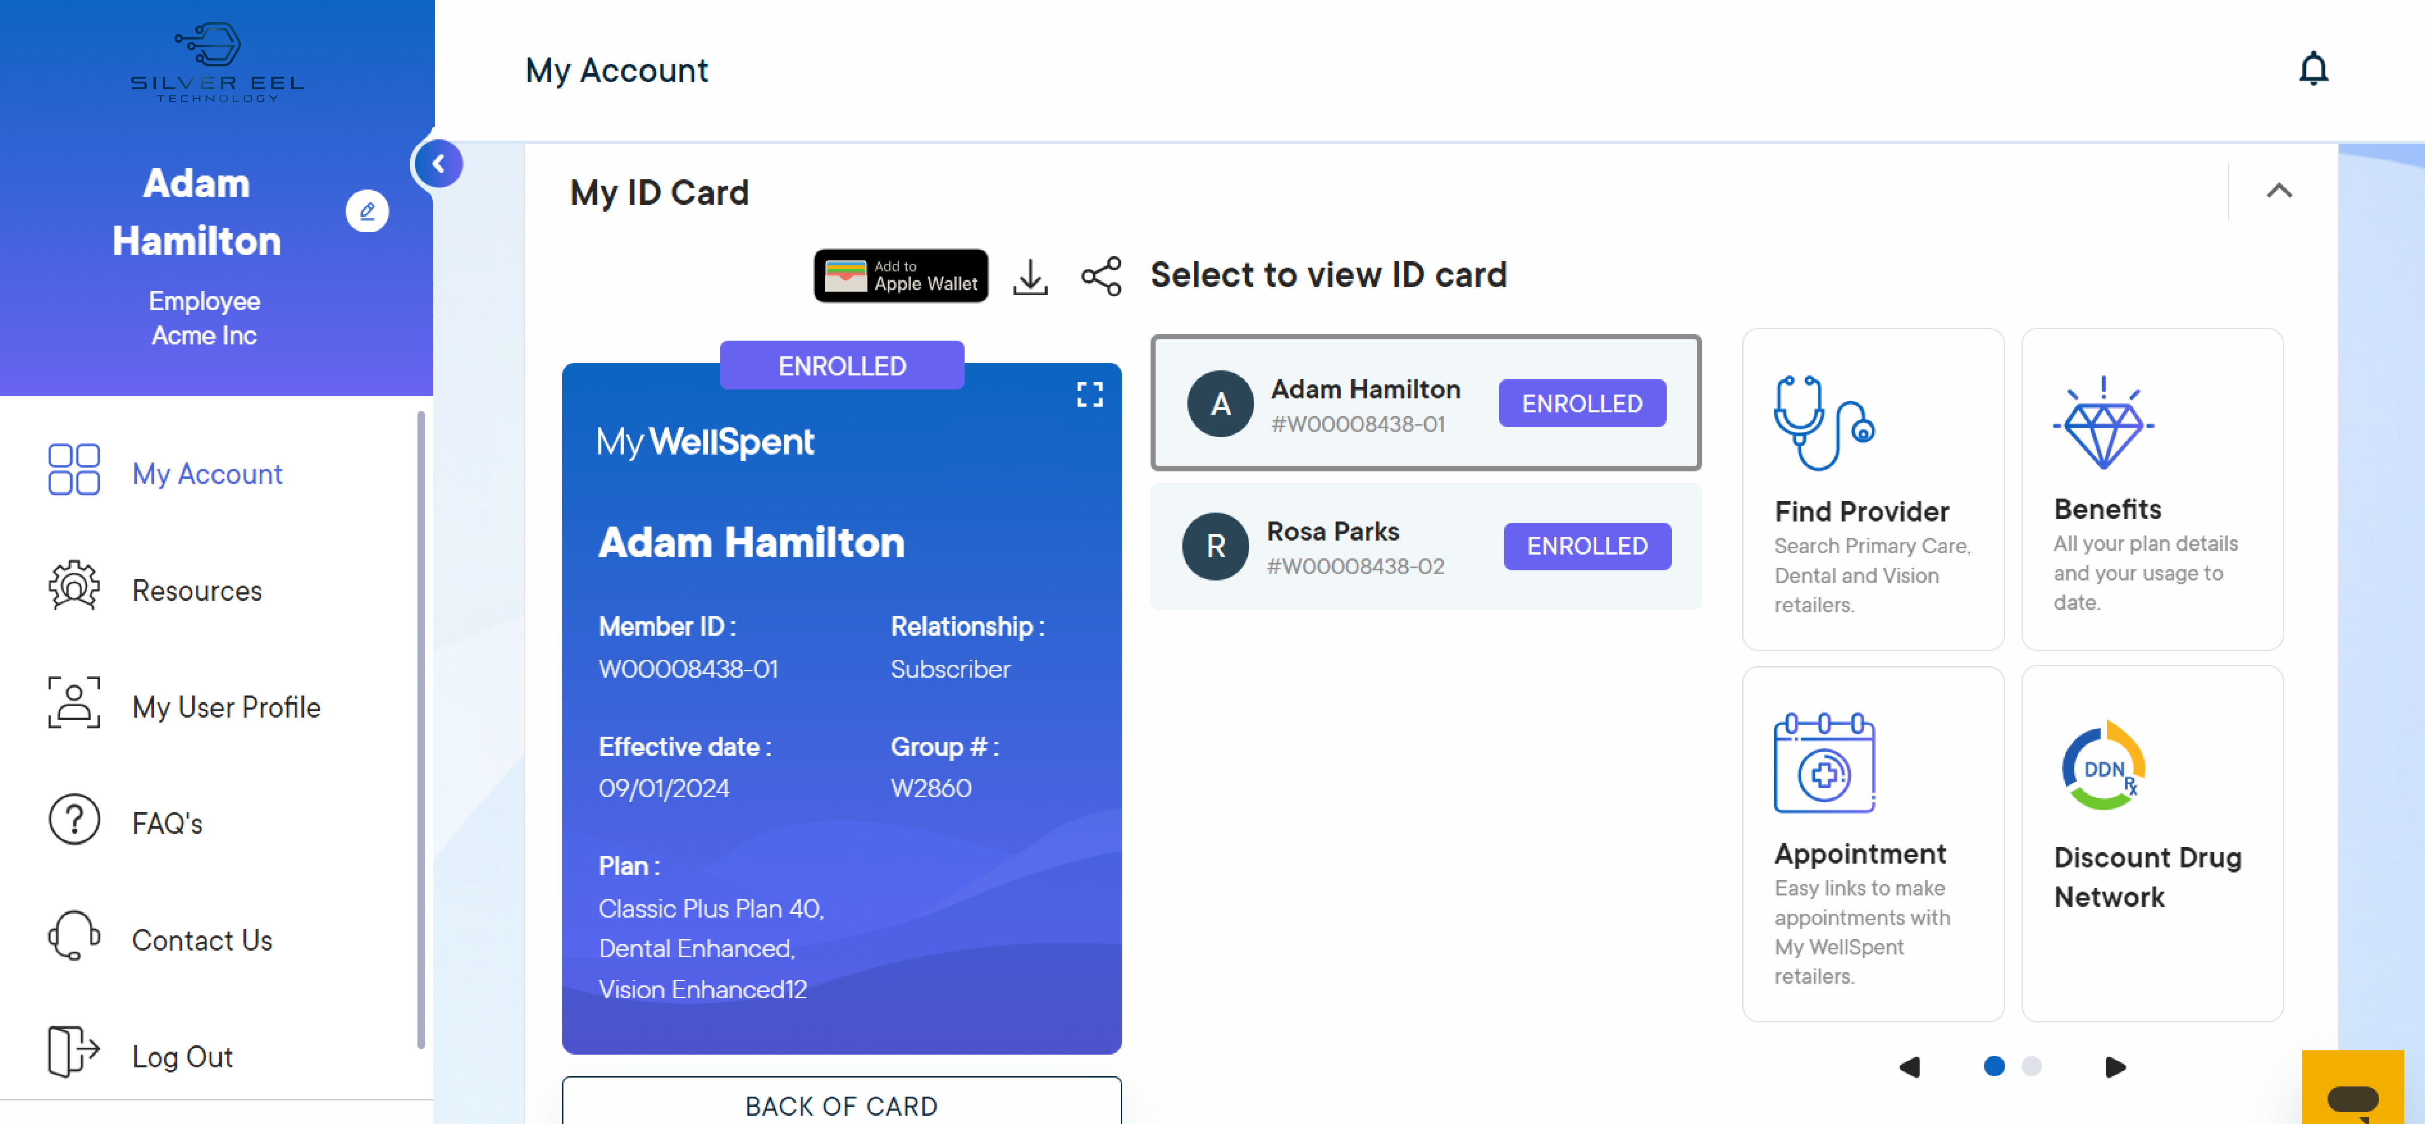Select first carousel page dot
2425x1124 pixels.
[1993, 1066]
